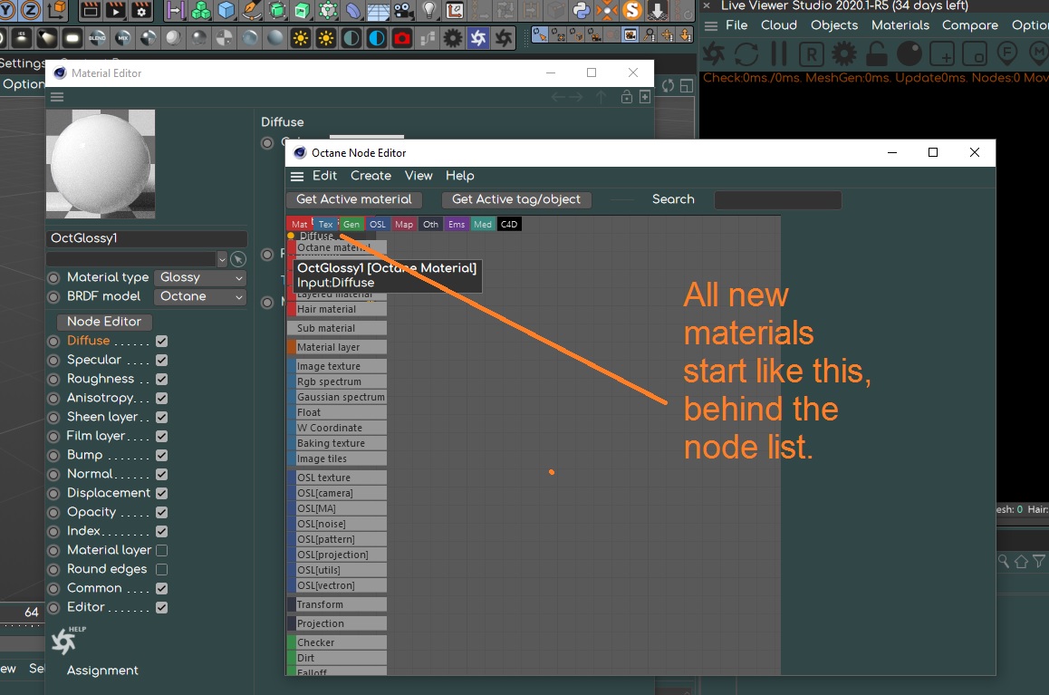1049x695 pixels.
Task: Open the Octane Node Editor hamburger menu
Action: [x=297, y=177]
